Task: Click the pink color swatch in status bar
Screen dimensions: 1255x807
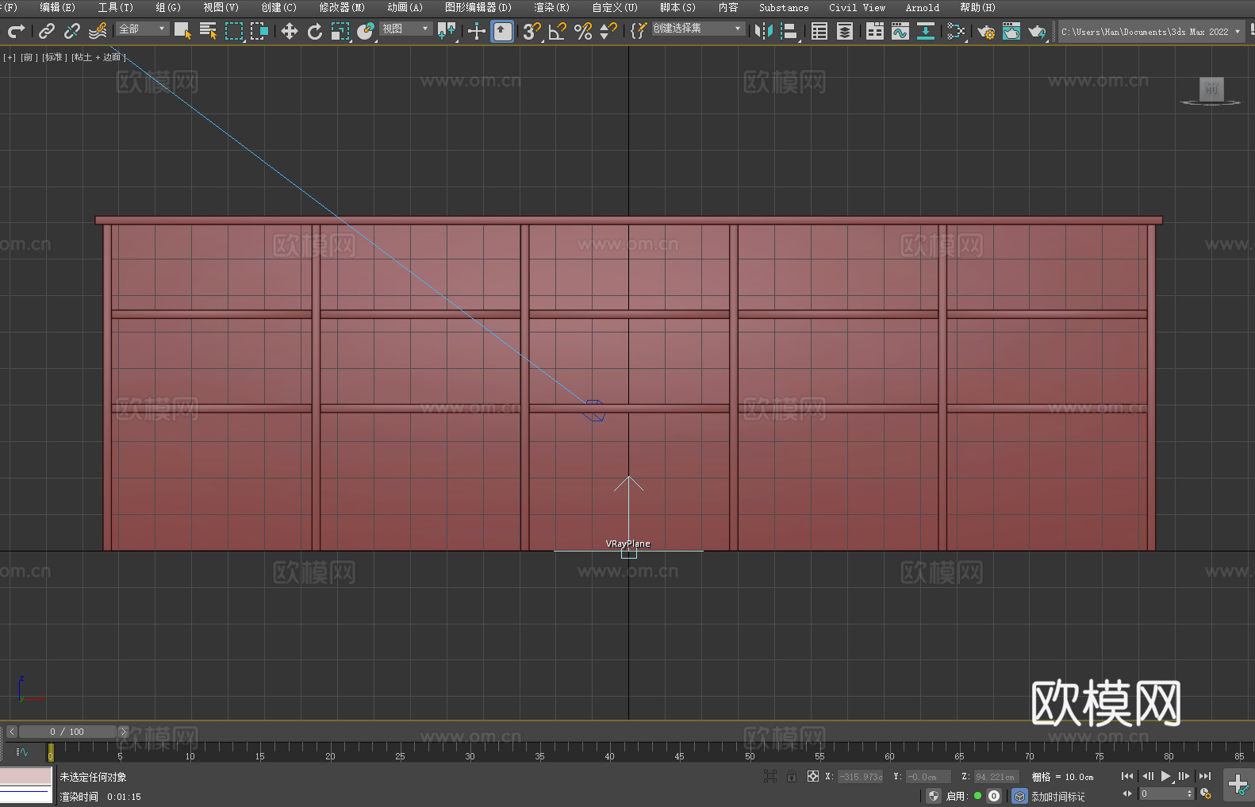Action: [26, 775]
